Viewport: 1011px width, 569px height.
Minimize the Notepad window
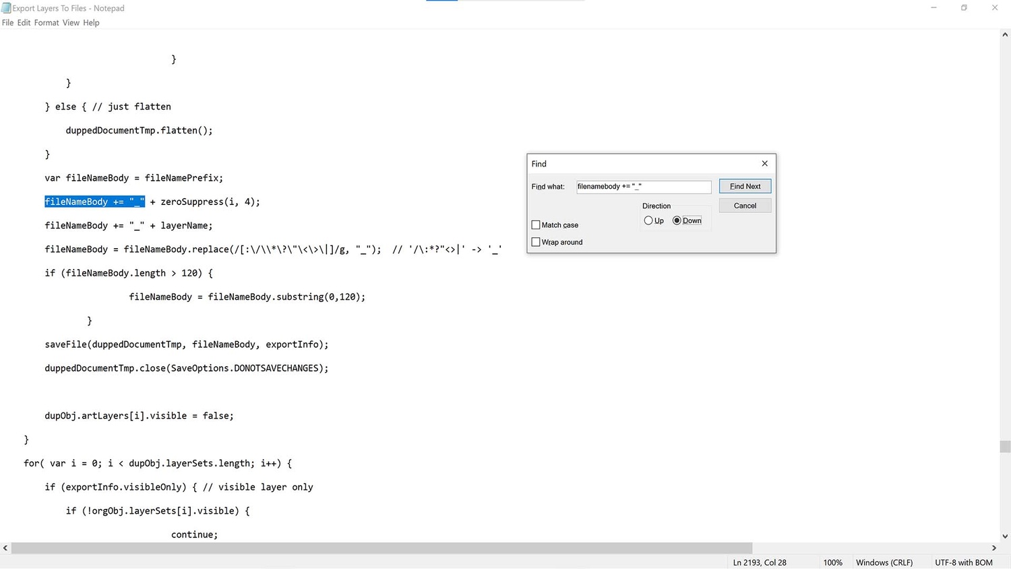933,8
